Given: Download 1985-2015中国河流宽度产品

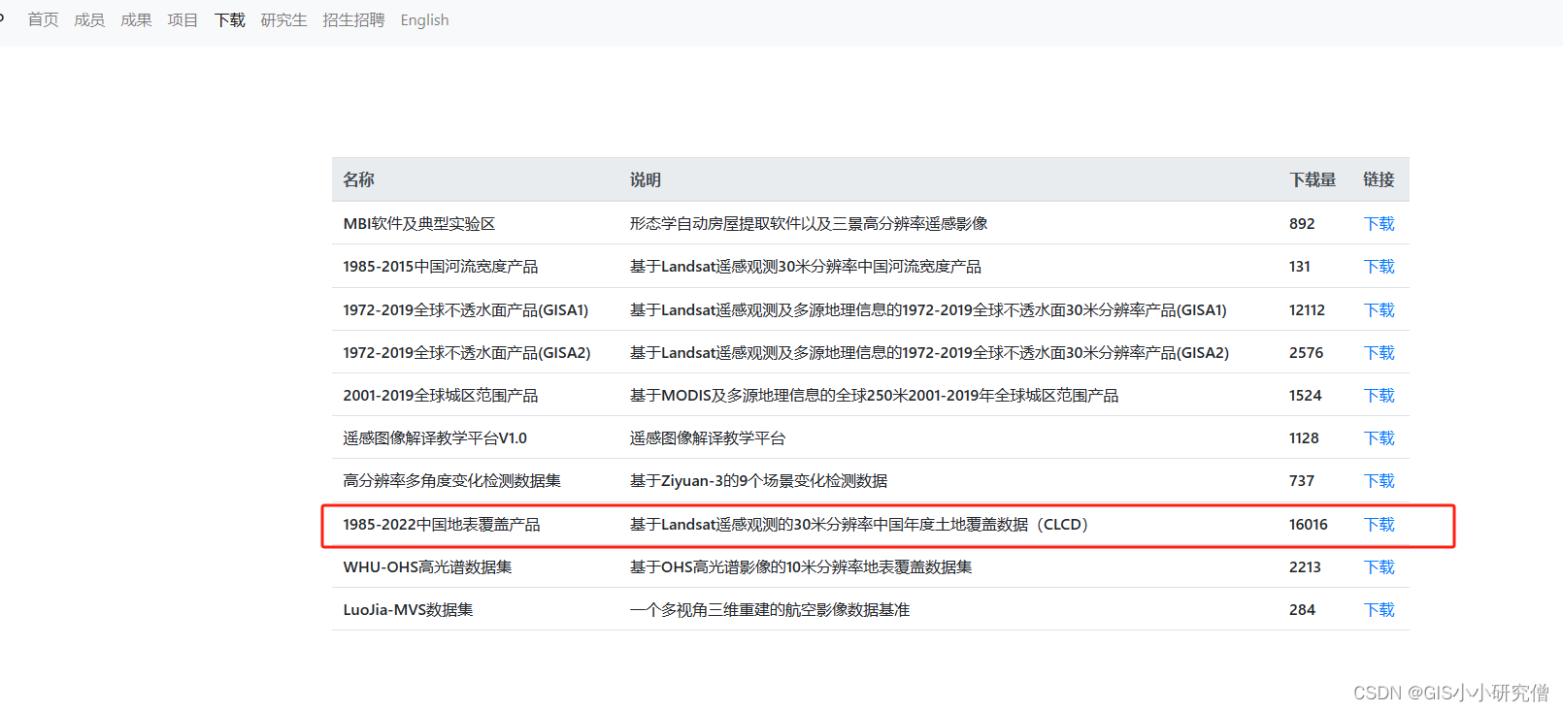Looking at the screenshot, I should [1379, 267].
